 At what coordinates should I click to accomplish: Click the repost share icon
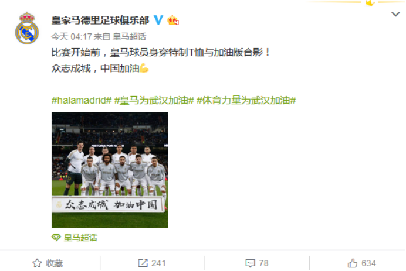(143, 263)
